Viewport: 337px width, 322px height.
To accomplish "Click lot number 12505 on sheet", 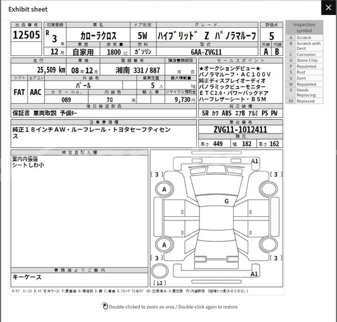I will coord(26,35).
